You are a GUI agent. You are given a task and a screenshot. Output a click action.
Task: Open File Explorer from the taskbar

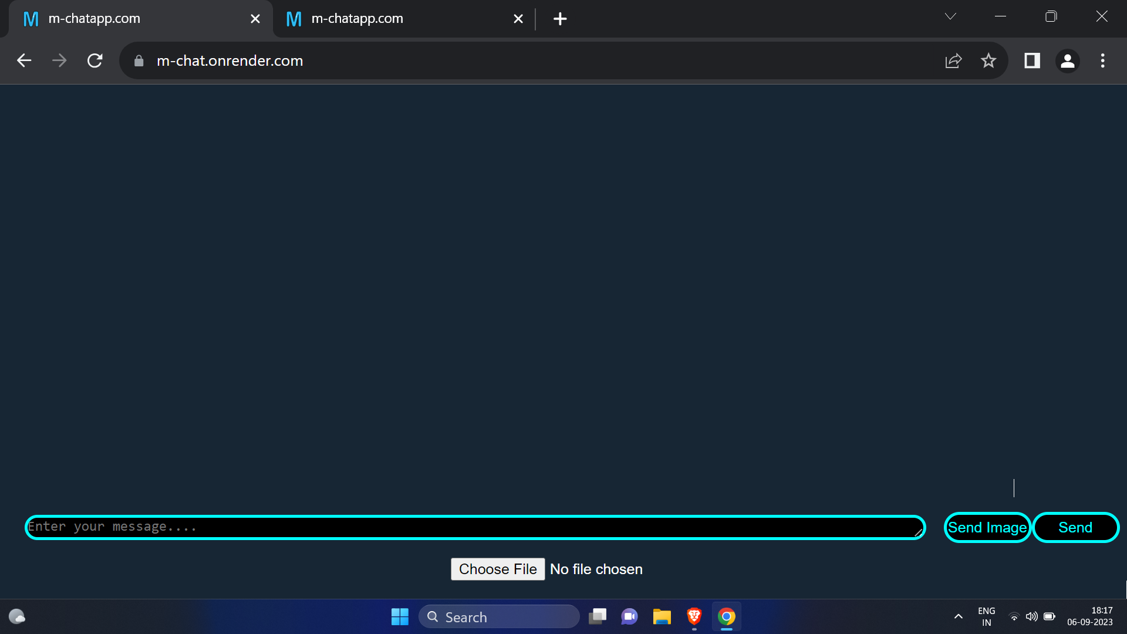point(662,616)
